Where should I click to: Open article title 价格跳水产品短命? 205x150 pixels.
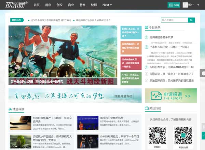(52, 138)
